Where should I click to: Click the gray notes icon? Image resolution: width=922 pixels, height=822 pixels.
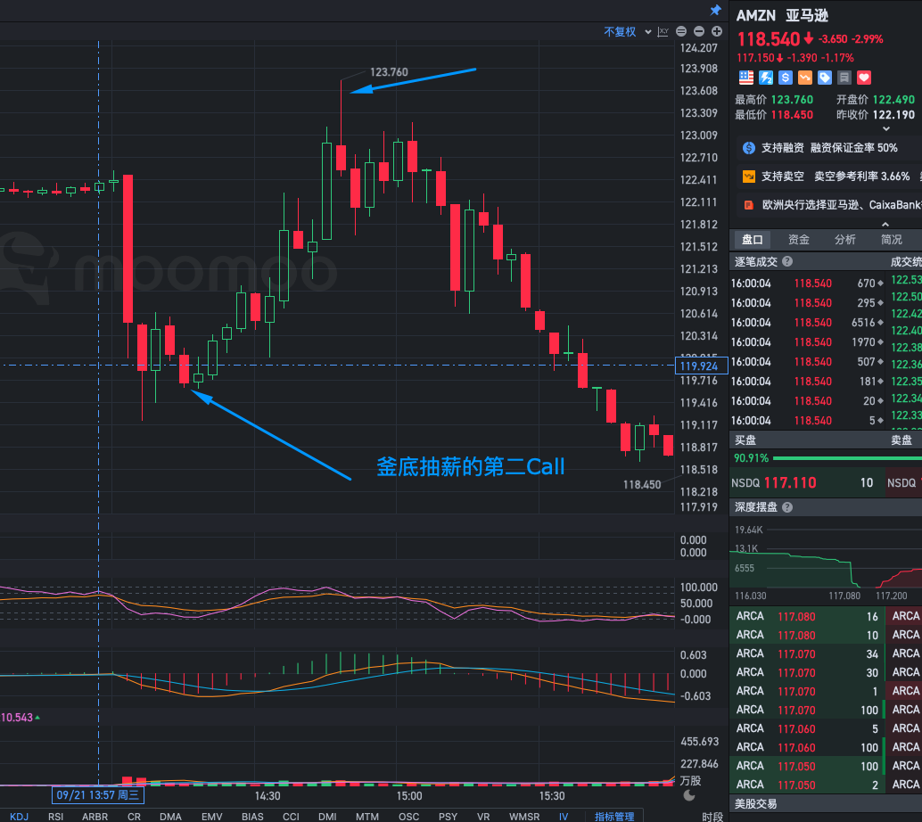tap(844, 77)
